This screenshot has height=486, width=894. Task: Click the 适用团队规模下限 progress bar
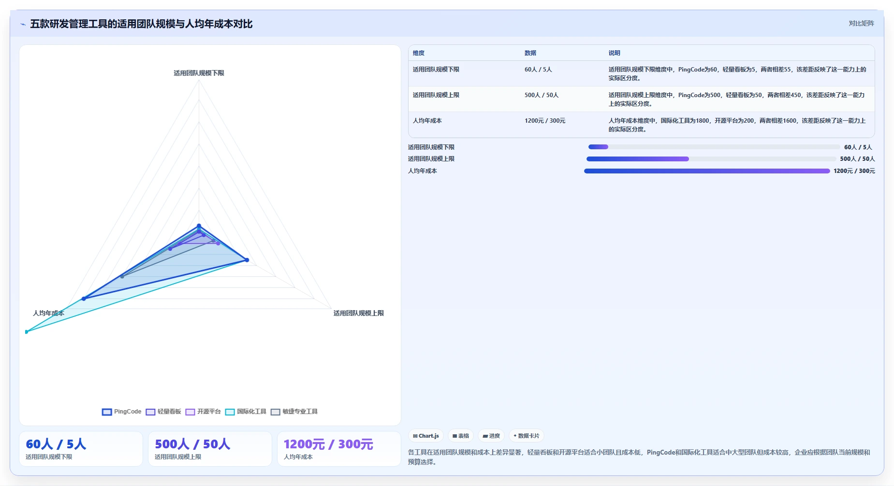[x=714, y=147]
